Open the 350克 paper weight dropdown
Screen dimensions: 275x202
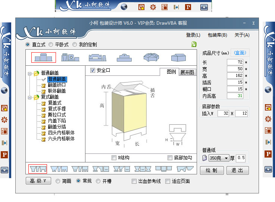(219, 158)
